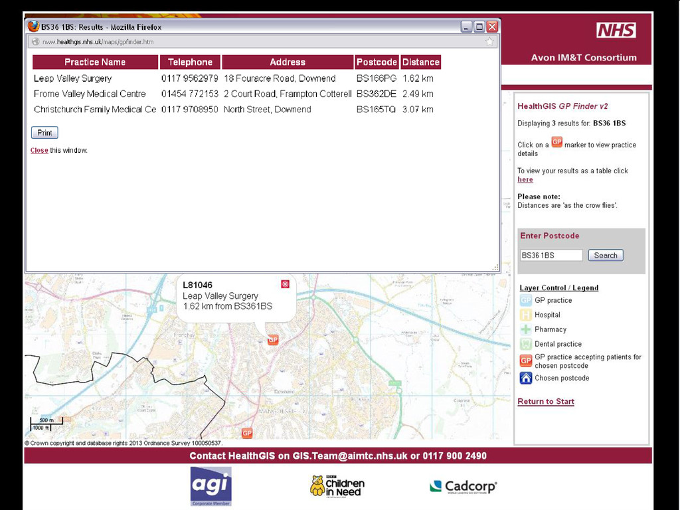Click the Practice Name column header
The image size is (680, 510).
[95, 62]
